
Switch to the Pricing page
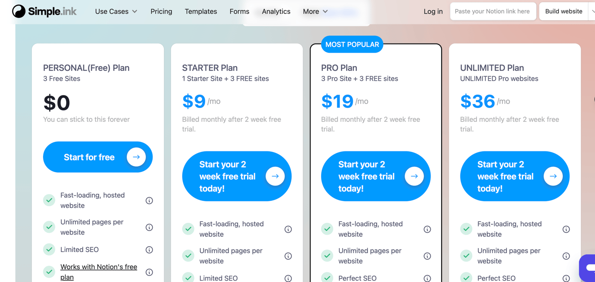[161, 11]
